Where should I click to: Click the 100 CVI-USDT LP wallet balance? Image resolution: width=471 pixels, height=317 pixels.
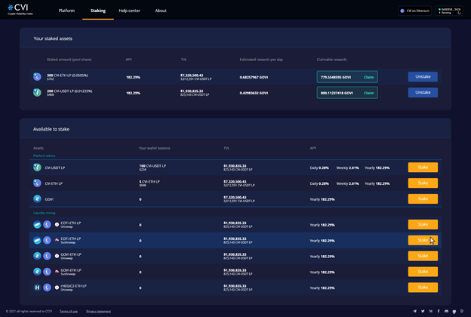(152, 166)
